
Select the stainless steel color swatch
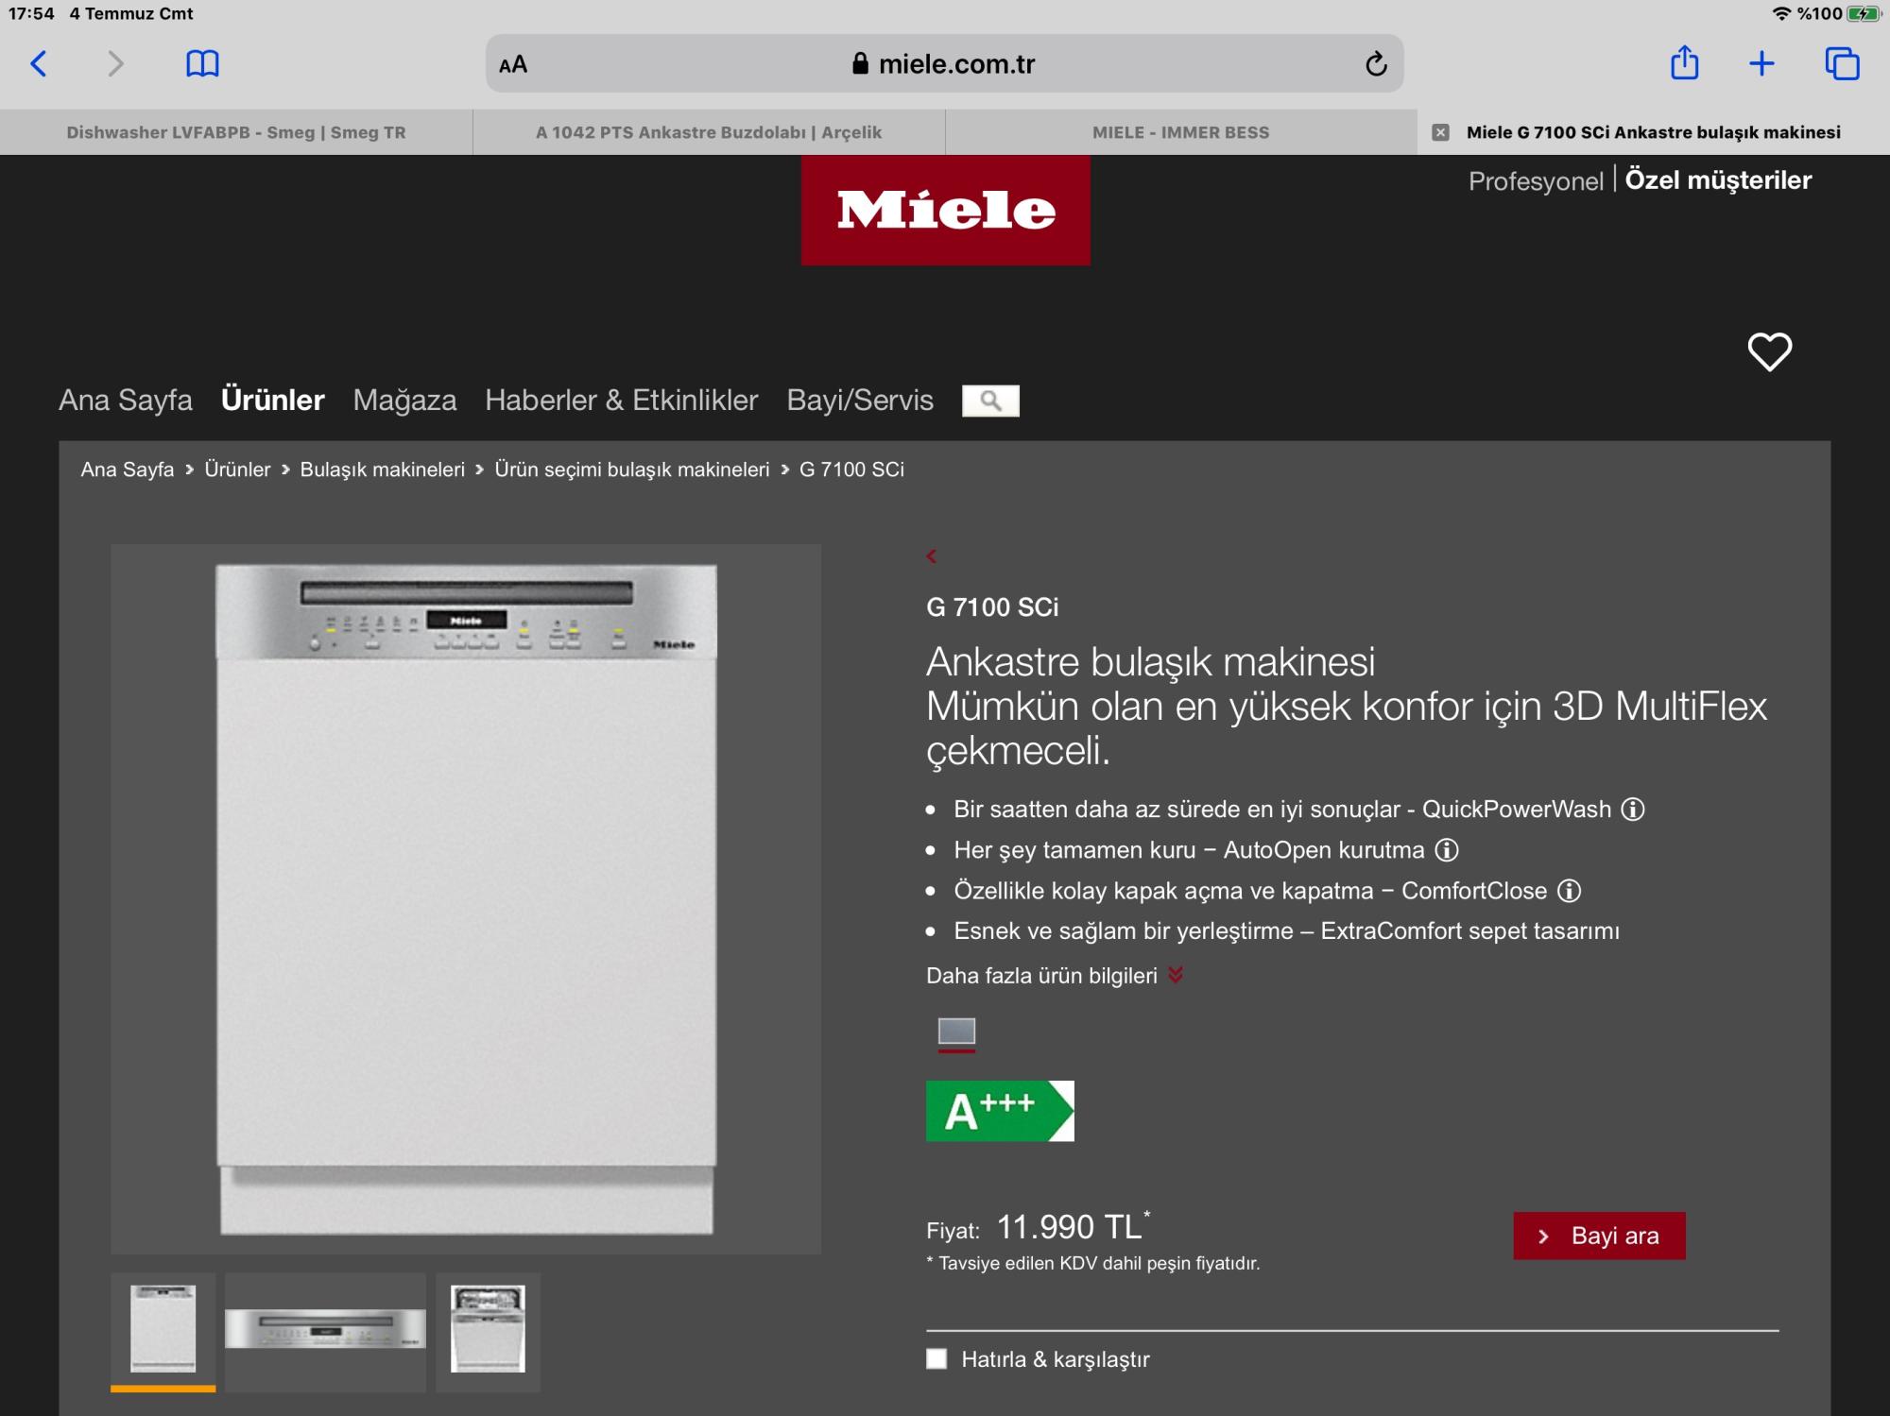click(956, 1032)
